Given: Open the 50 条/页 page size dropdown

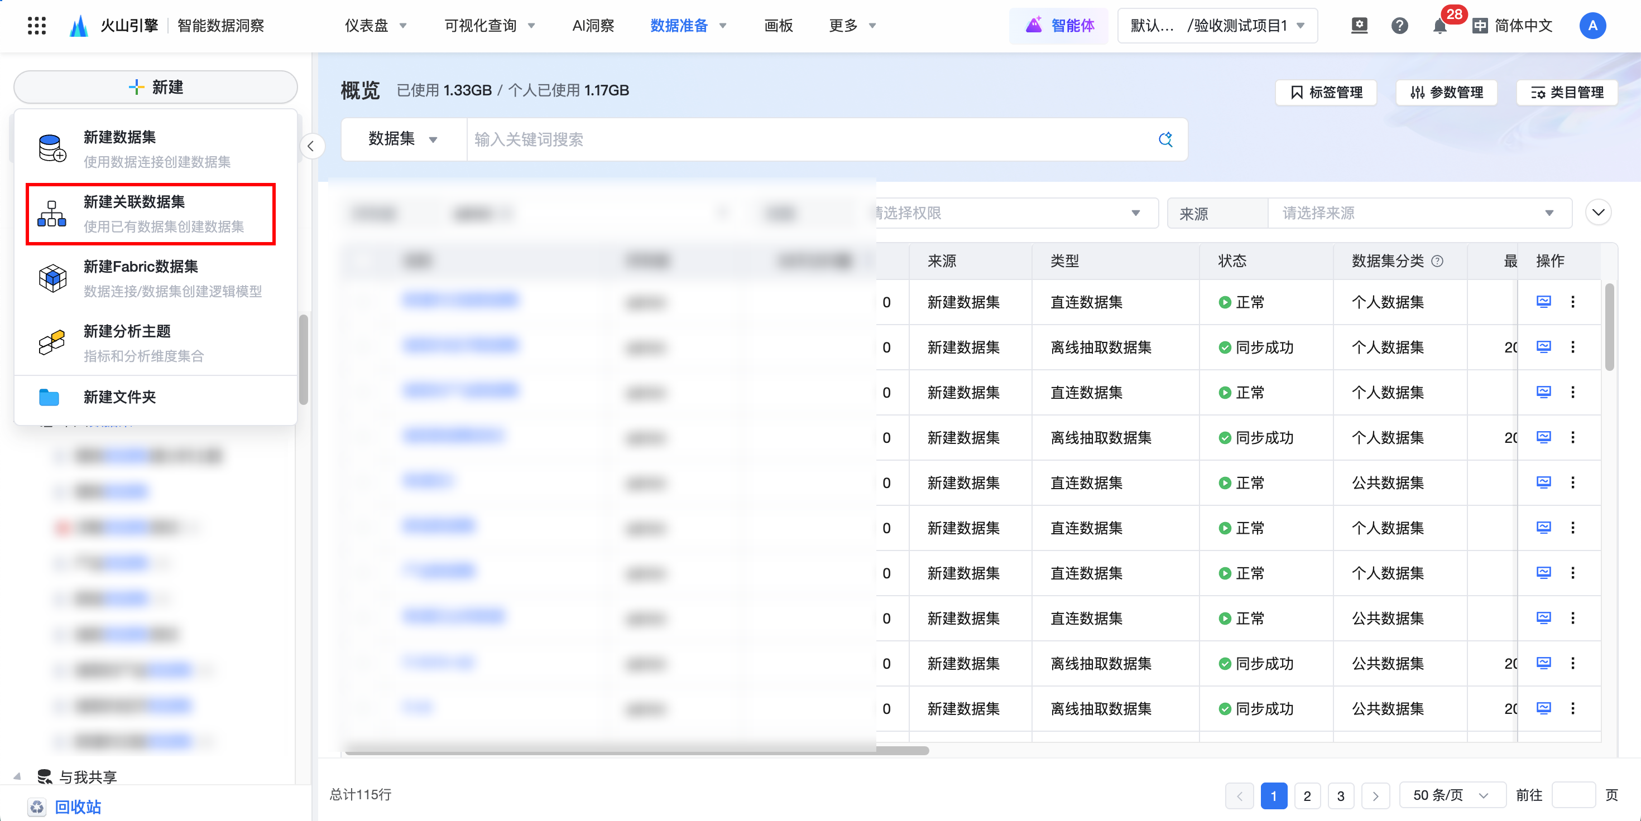Looking at the screenshot, I should click(1451, 795).
